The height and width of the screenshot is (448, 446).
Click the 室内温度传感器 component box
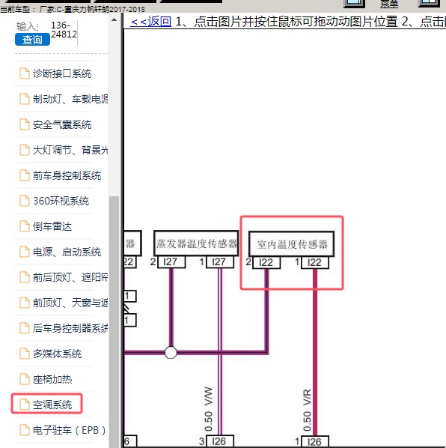pyautogui.click(x=291, y=244)
